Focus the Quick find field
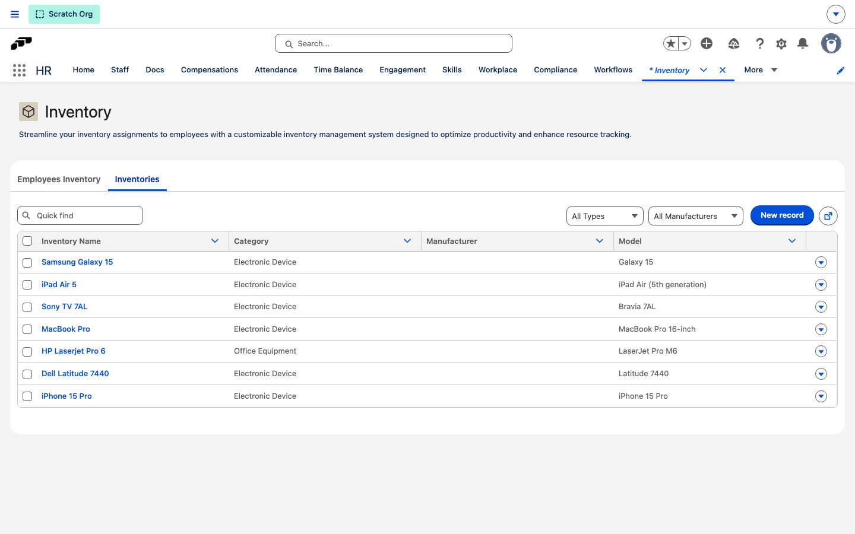Image resolution: width=855 pixels, height=534 pixels. (x=80, y=215)
